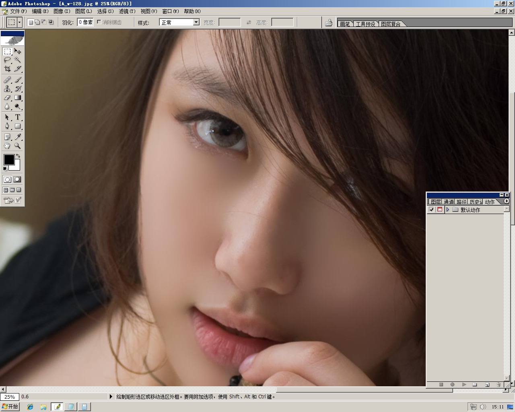
Task: Switch to the 通道 channels tab
Action: tap(449, 202)
